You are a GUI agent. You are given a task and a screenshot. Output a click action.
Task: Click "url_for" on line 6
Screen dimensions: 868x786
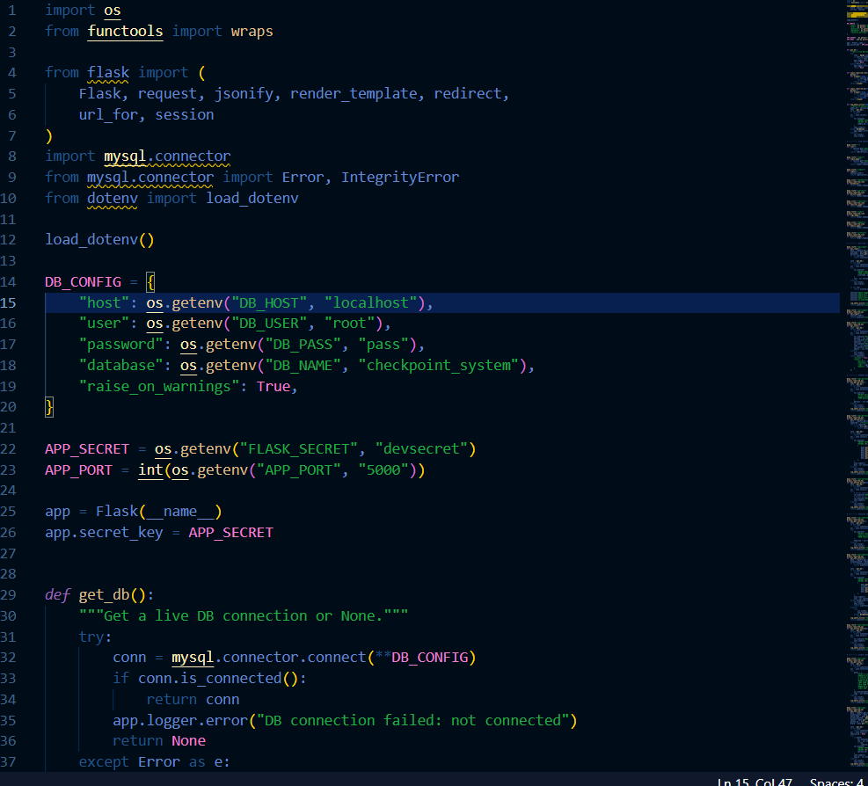coord(108,114)
